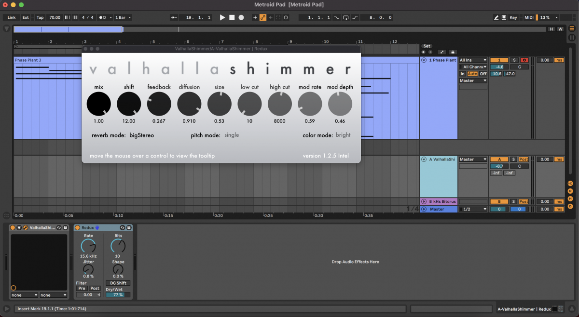Click the Re-enable Automation arrow icon

point(271,17)
